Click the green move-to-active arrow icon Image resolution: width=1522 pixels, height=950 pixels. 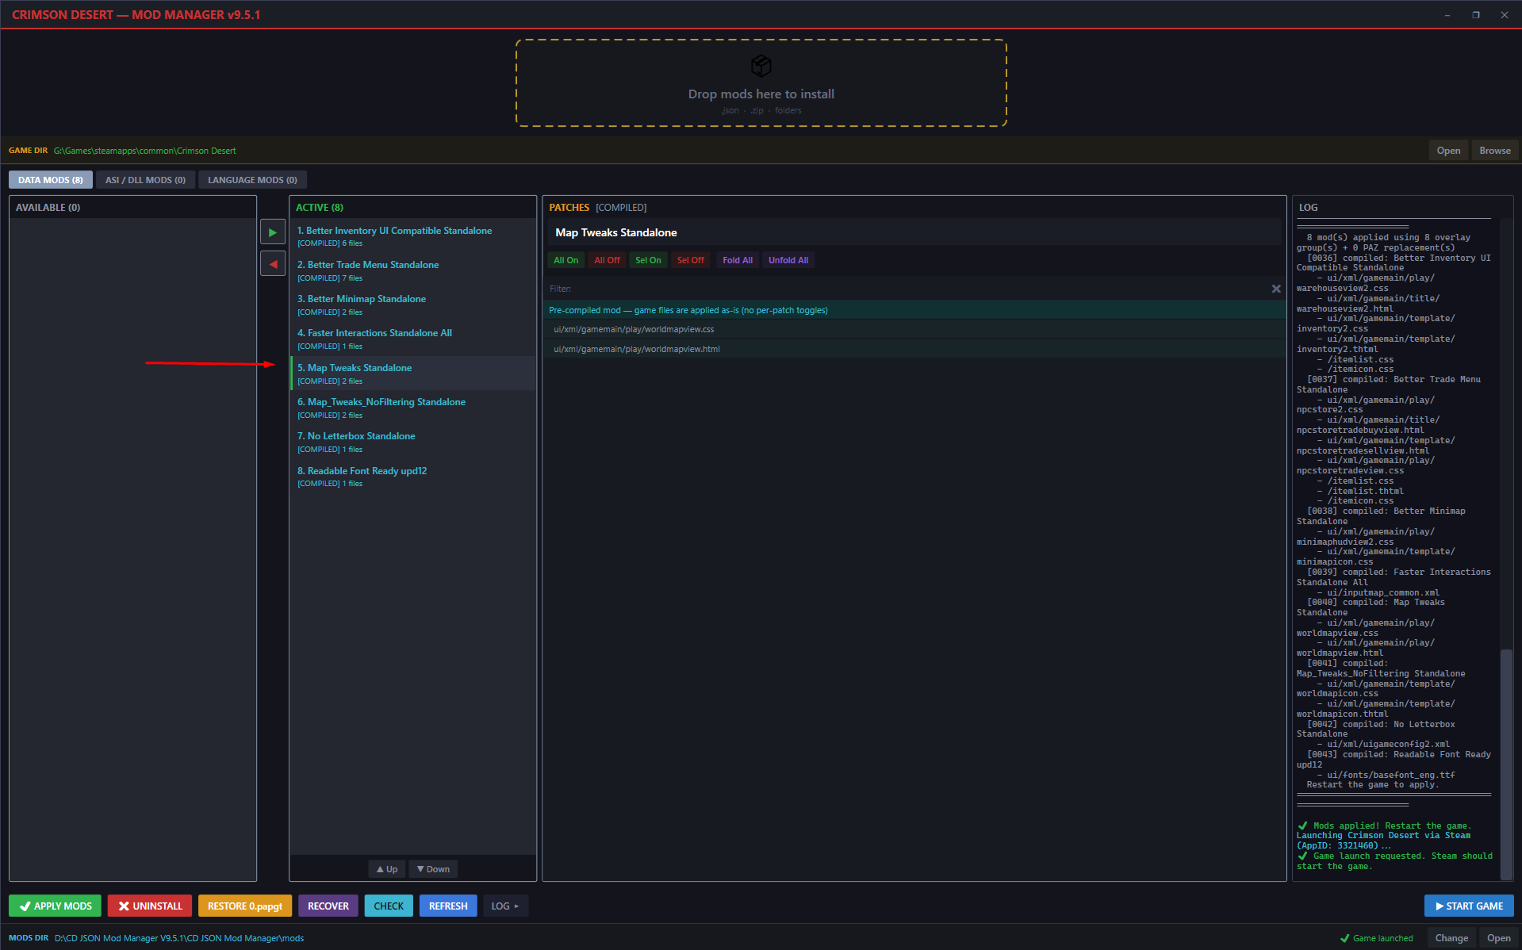[273, 232]
